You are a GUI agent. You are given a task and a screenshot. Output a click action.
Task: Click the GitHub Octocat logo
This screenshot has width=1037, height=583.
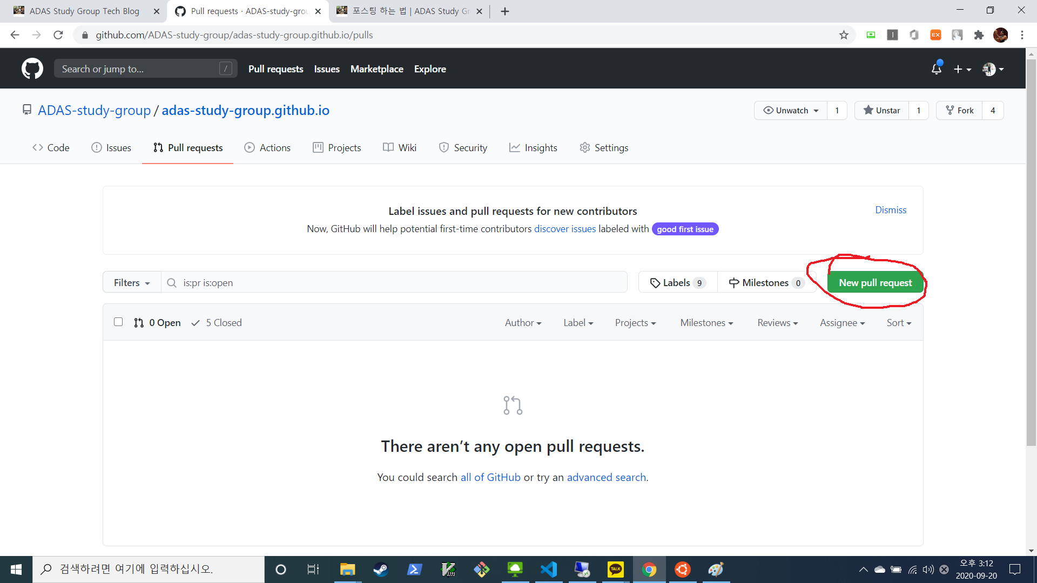[x=32, y=69]
